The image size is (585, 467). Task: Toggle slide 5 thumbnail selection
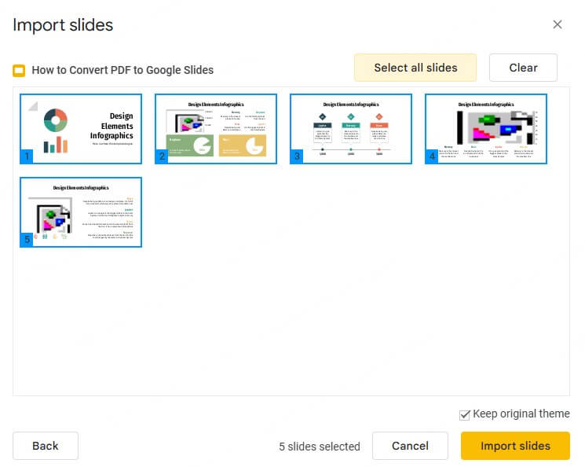tap(82, 211)
